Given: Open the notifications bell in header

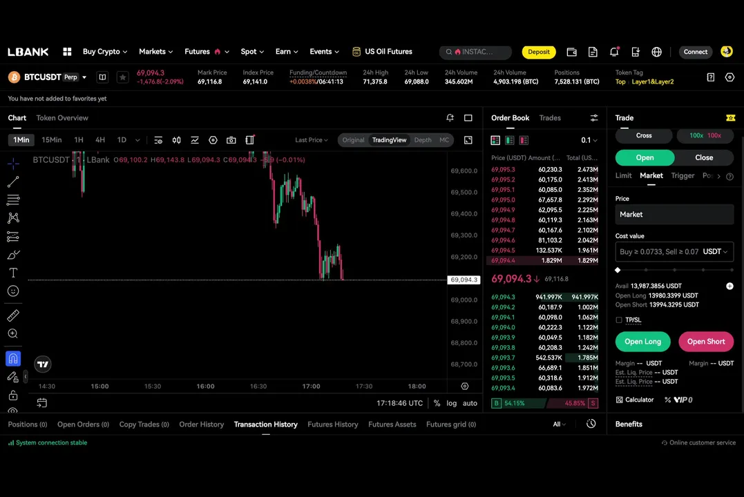Looking at the screenshot, I should [614, 52].
